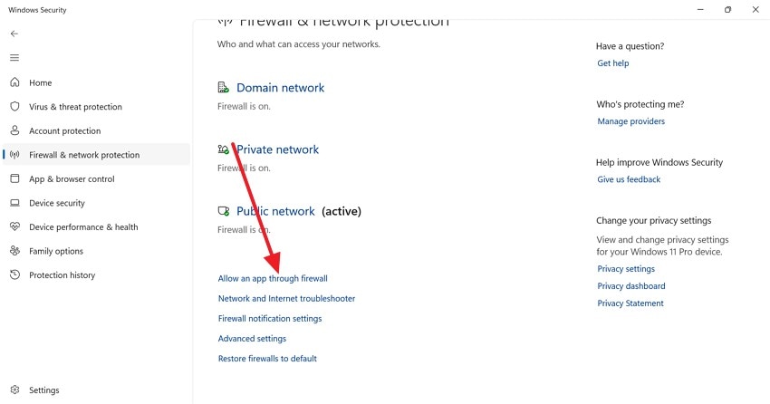Click Allow an app through firewall
The height and width of the screenshot is (404, 770).
[273, 278]
